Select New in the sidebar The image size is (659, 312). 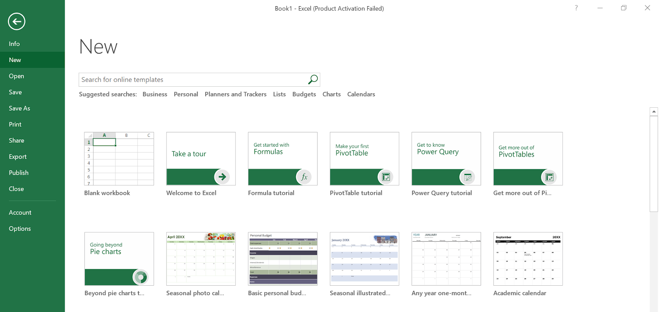coord(32,60)
